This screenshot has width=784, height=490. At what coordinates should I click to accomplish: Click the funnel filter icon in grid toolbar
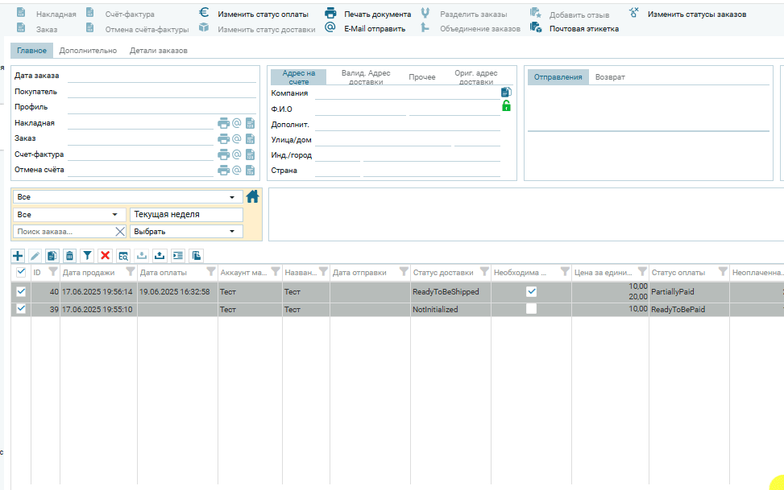[87, 255]
